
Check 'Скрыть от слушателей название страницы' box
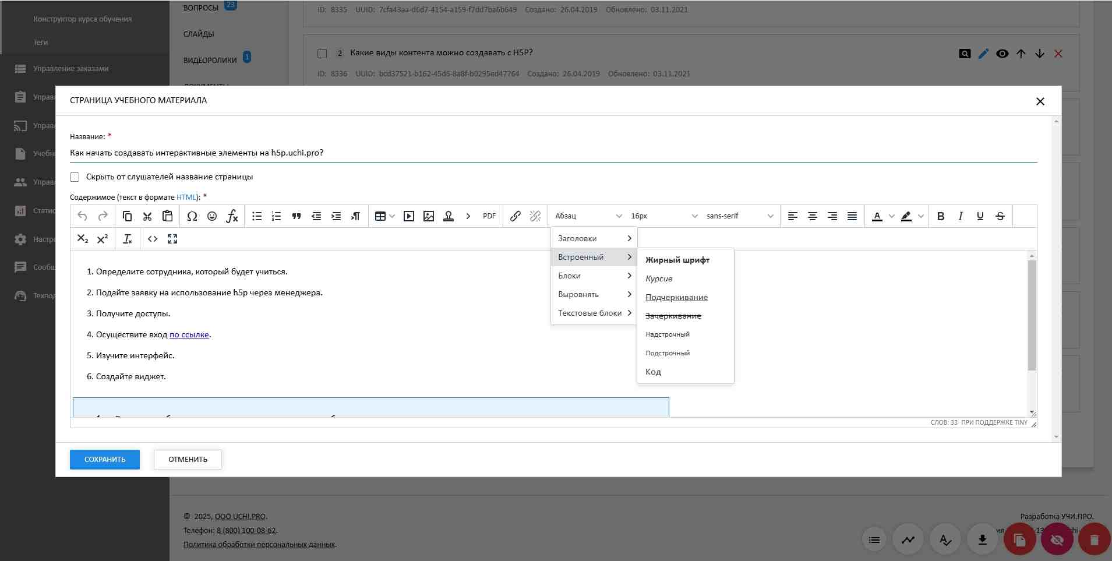point(75,177)
